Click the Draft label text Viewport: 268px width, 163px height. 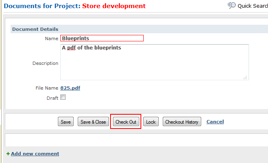(53, 98)
